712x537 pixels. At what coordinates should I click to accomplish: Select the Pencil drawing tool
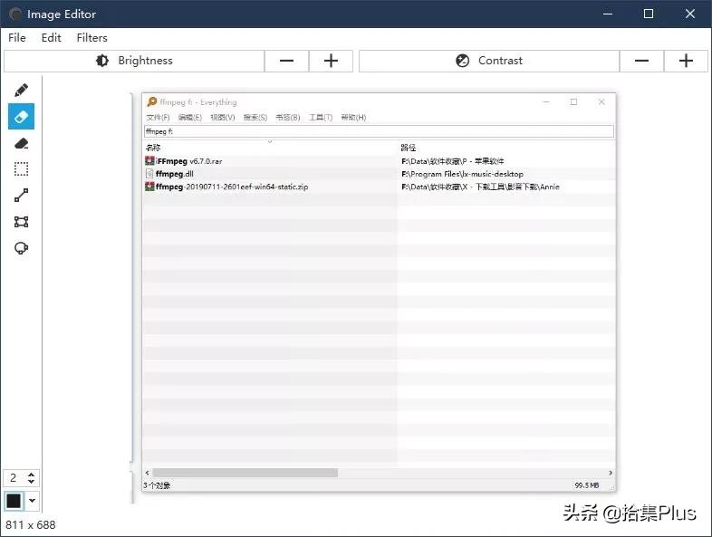[x=22, y=90]
